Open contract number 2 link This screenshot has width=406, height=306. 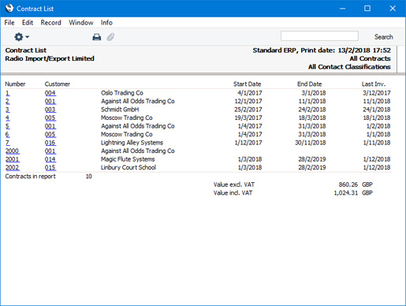pos(8,101)
